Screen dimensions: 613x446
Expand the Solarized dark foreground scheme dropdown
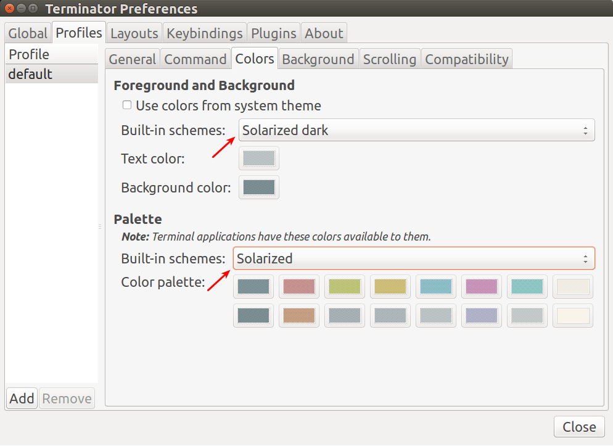point(417,130)
